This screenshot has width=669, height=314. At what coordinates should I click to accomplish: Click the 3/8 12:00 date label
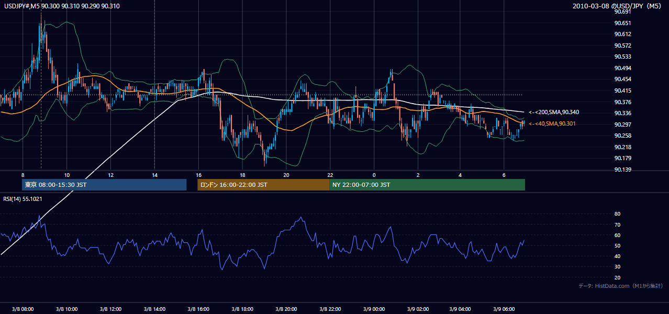(110, 309)
